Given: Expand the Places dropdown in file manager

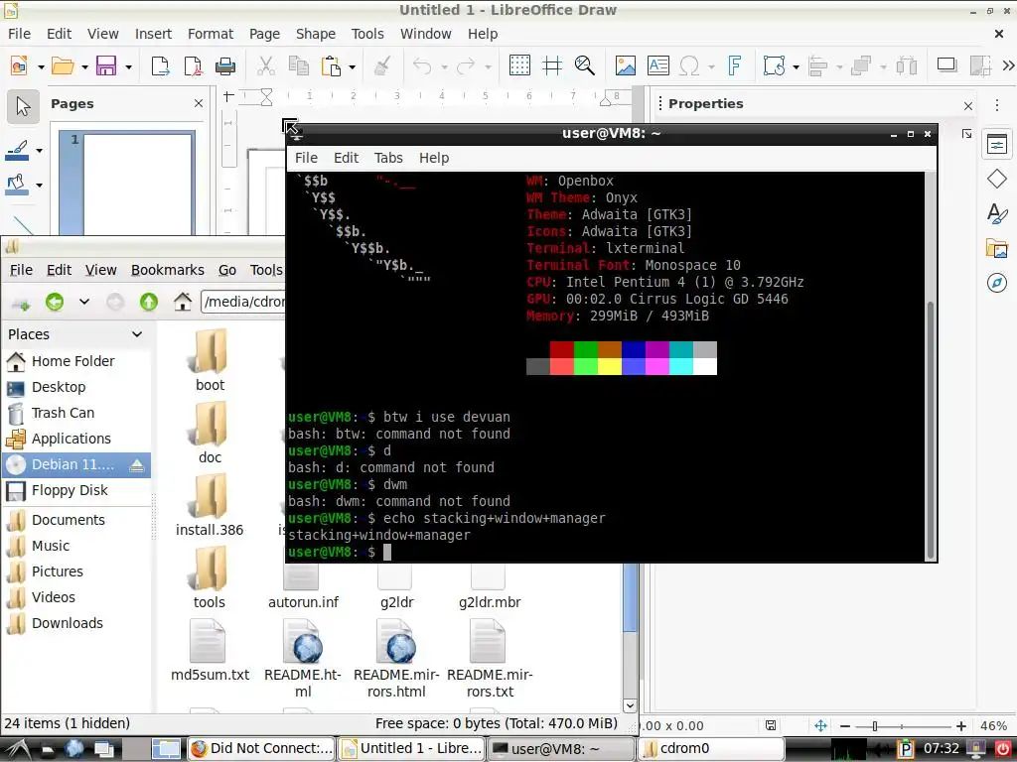Looking at the screenshot, I should point(137,334).
